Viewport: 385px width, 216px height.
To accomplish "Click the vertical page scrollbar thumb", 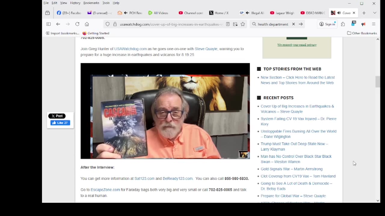I will click(x=378, y=82).
